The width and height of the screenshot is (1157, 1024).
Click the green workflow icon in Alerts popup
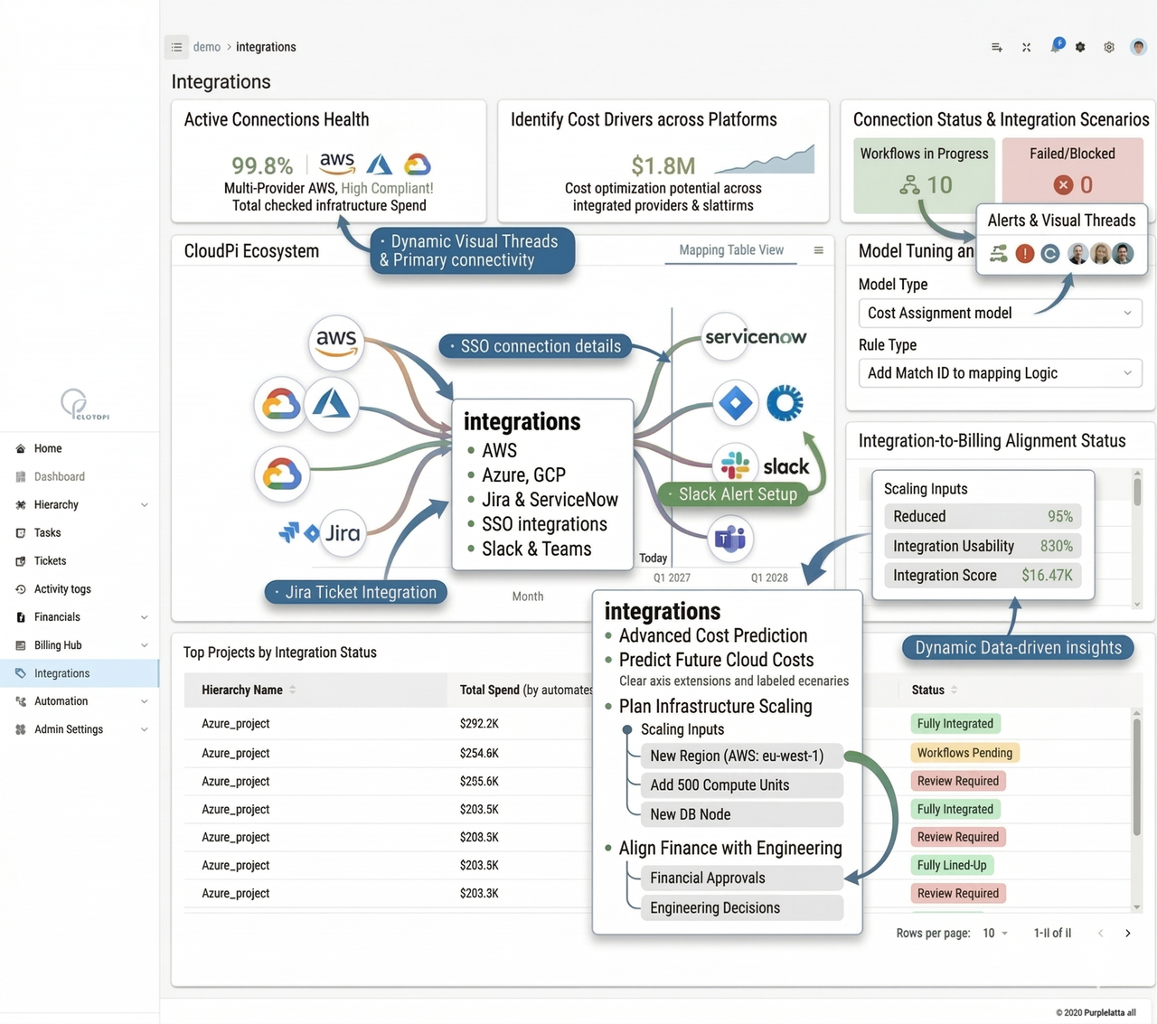pyautogui.click(x=998, y=254)
